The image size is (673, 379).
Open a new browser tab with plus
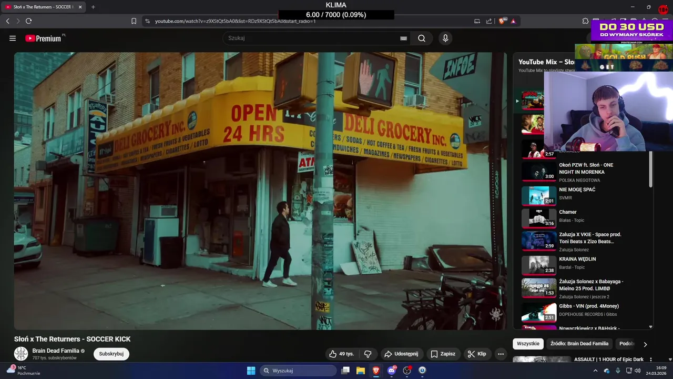tap(93, 7)
